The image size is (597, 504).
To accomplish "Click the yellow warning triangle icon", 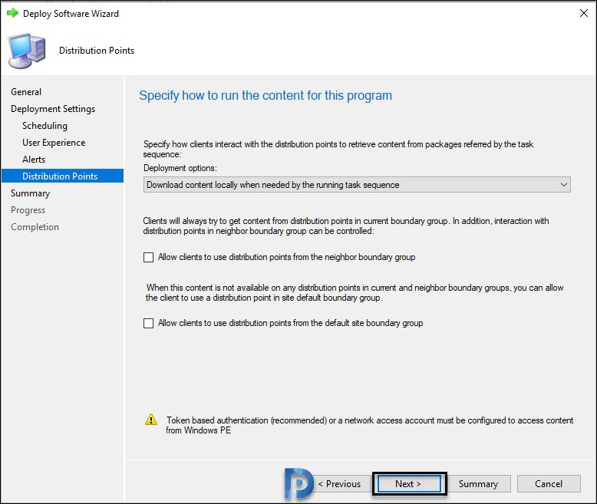I will (151, 420).
